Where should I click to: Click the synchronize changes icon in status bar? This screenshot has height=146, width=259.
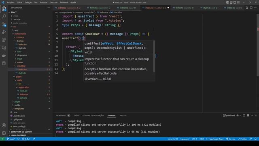18,139
